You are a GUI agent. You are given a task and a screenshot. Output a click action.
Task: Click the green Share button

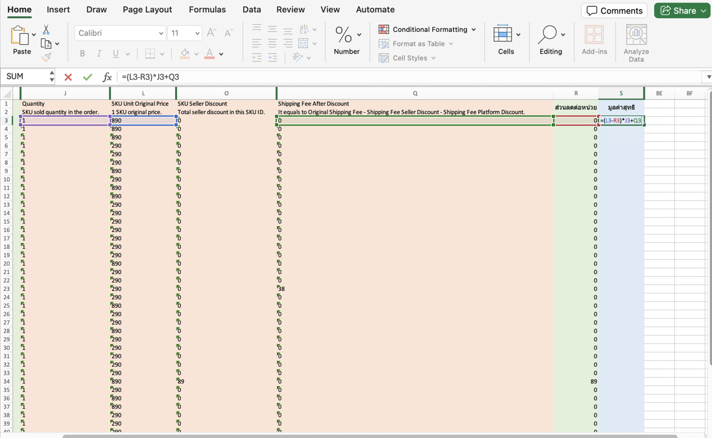682,10
